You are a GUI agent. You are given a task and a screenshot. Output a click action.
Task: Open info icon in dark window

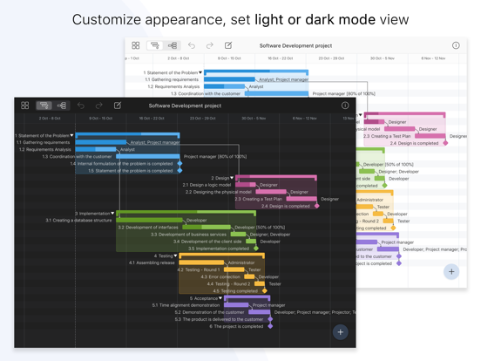click(x=345, y=106)
